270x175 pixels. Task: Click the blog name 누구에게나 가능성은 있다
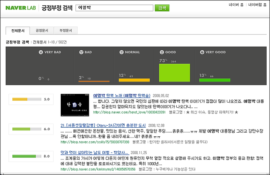pos(175,169)
